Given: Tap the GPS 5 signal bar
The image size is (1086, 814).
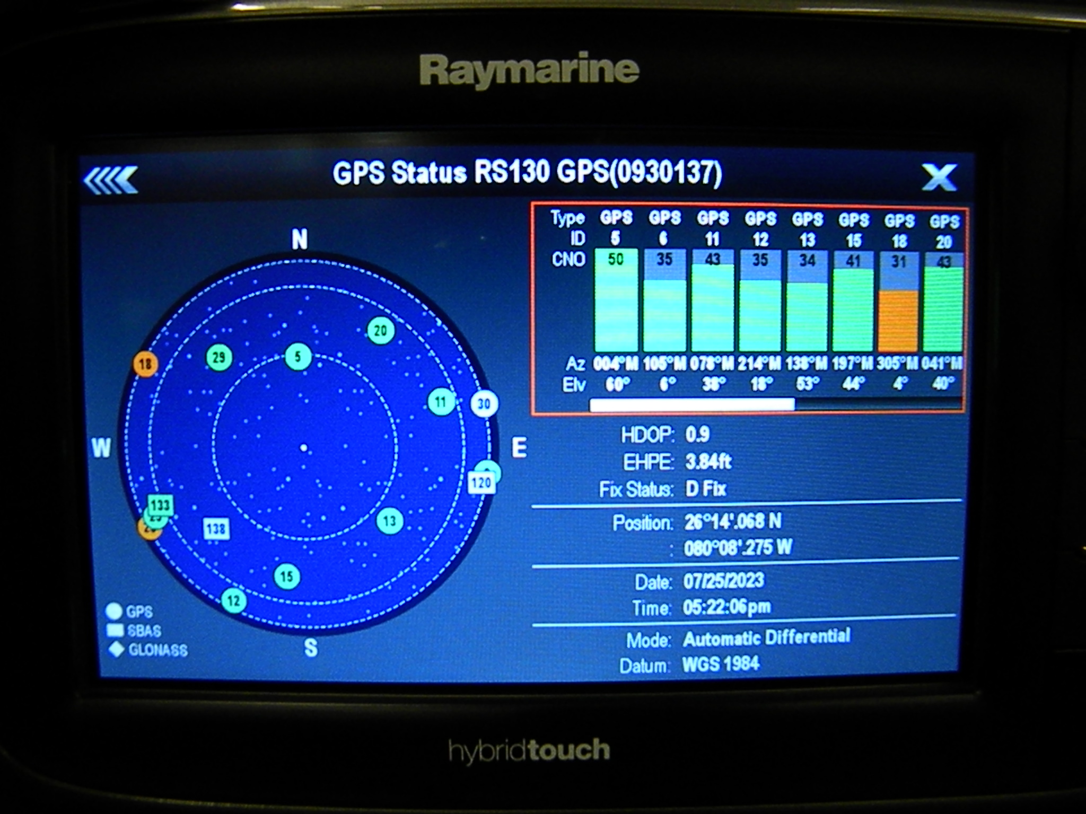Looking at the screenshot, I should (616, 300).
